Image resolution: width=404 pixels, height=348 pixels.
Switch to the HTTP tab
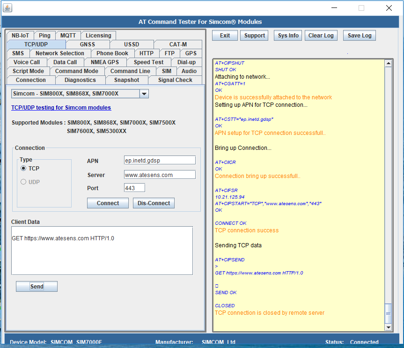click(147, 53)
